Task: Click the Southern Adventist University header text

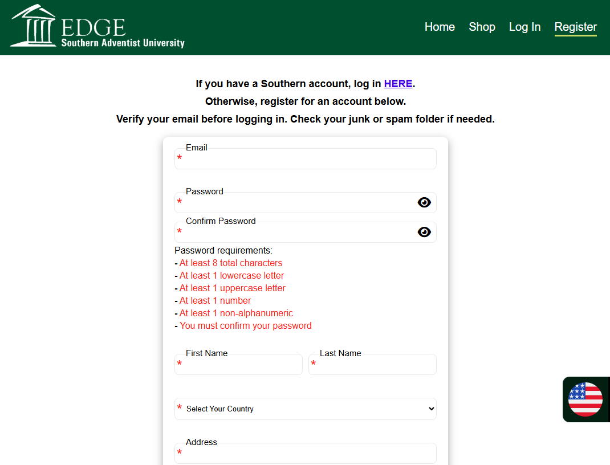Action: coord(123,43)
